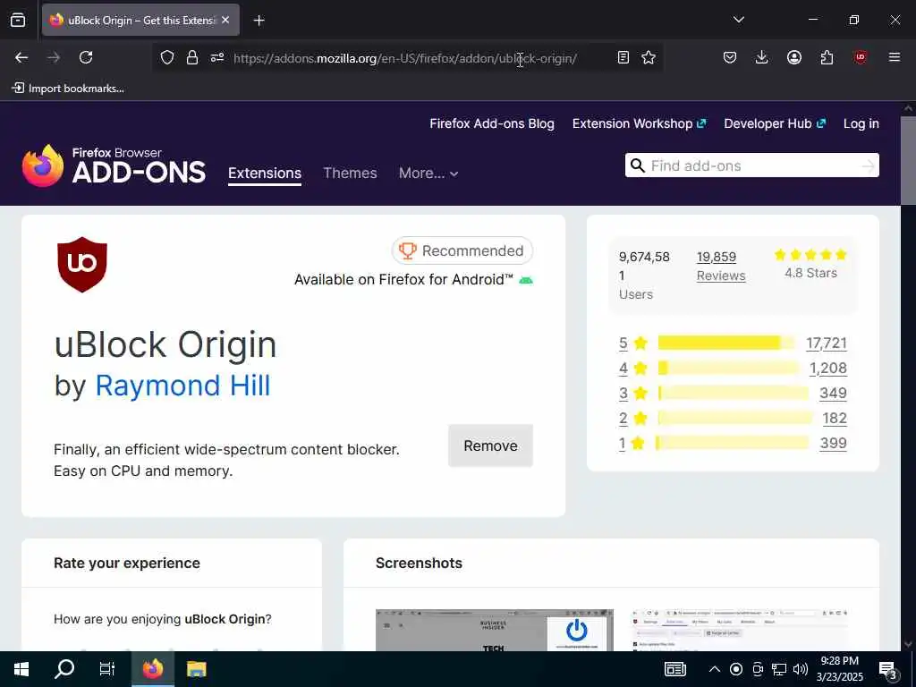Bookmark this page with the star icon

click(x=649, y=57)
